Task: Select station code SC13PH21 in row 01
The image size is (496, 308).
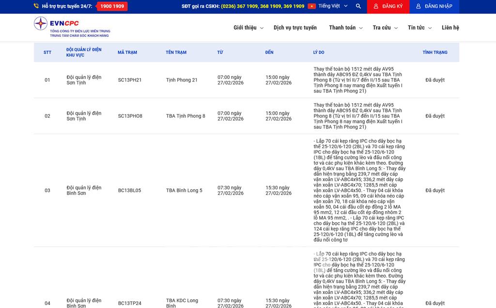Action: 130,80
